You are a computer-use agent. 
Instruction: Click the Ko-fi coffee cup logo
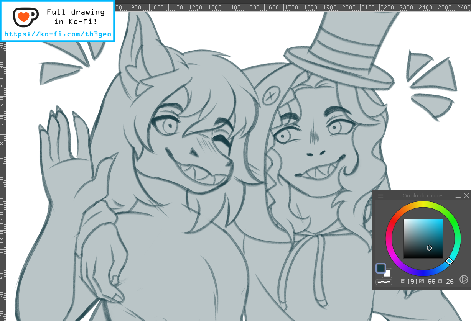pos(25,16)
